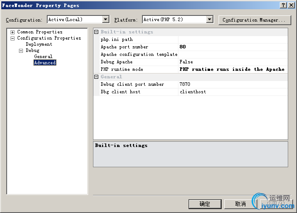This screenshot has height=213, width=297.
Task: Close the Property Pages dialog
Action: (291, 5)
